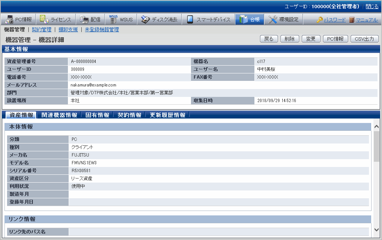Image resolution: width=382 pixels, height=240 pixels.
Task: Click the CSV出力 export button
Action: click(364, 39)
